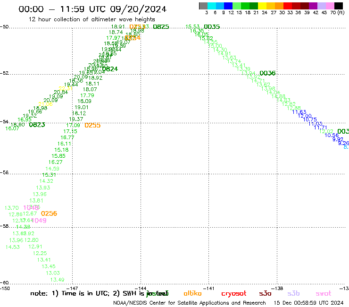Image resolution: width=349 pixels, height=307 pixels.
Task: Click the 'altika' satellite legend label
Action: tap(192, 293)
